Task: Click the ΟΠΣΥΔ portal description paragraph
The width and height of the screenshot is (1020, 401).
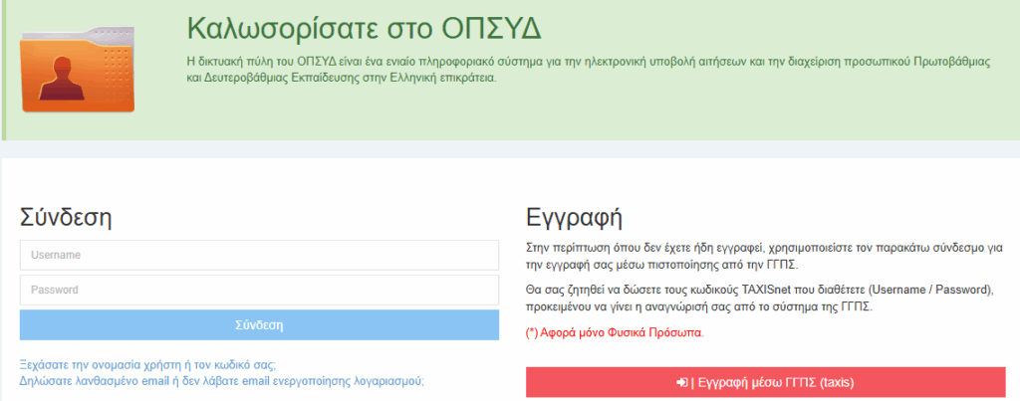Action: click(588, 70)
